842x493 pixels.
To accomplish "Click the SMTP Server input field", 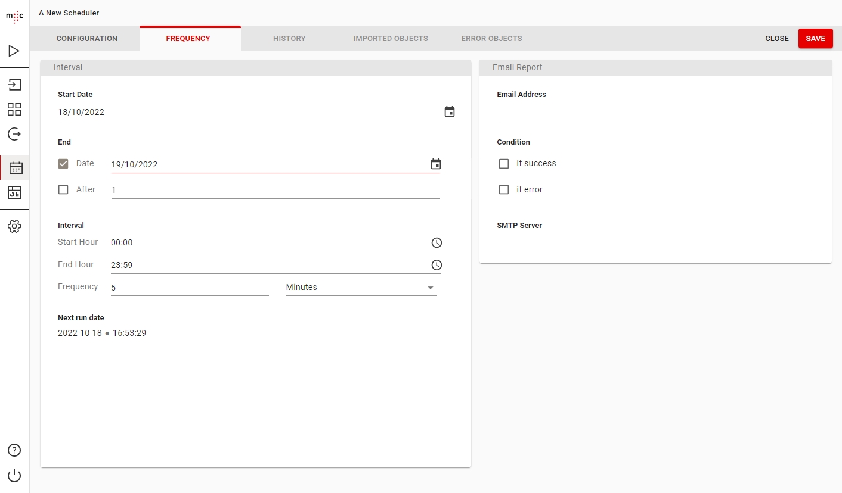I will (x=655, y=243).
